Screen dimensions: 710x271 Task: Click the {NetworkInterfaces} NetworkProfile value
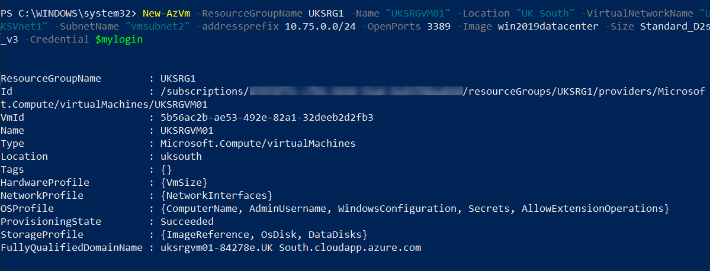[217, 196]
